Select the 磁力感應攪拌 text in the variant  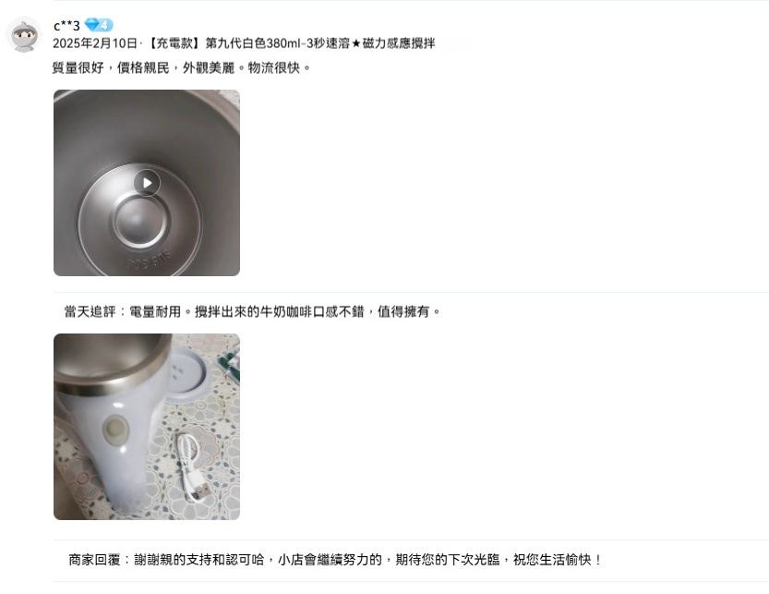[x=399, y=43]
